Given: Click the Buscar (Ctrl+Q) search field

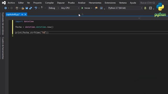Looking at the screenshot, I should (x=154, y=3).
